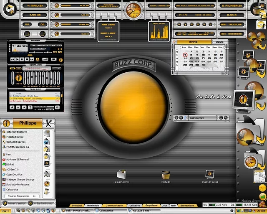Click the playlist add (+) button
This screenshot has width=267, height=214.
(x=12, y=107)
